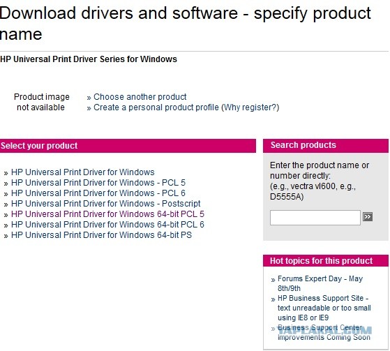Open Choose another product link
The width and height of the screenshot is (390, 351).
point(140,97)
